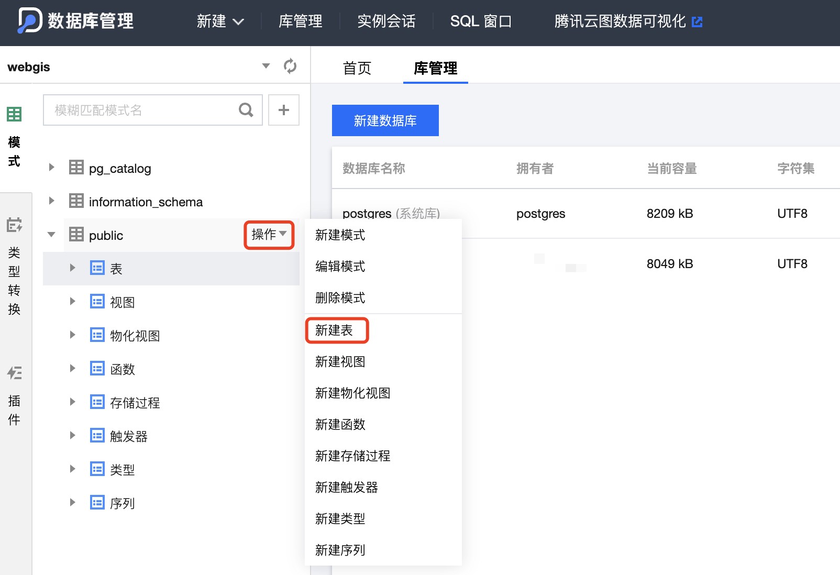Switch to the 库管理 tab
840x575 pixels.
coord(436,68)
